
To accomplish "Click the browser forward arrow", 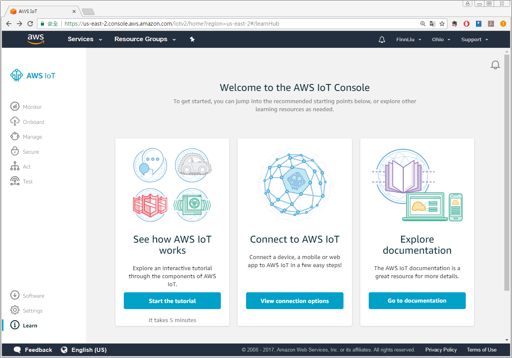I will (x=19, y=24).
